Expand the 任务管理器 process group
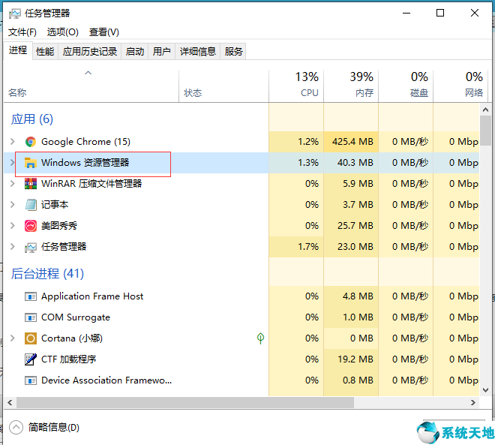Viewport: 495px width, 445px height. coord(12,247)
